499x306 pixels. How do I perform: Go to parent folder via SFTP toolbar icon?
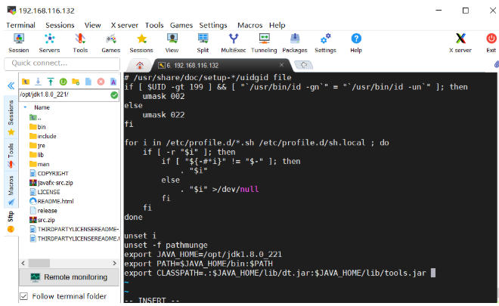click(26, 82)
